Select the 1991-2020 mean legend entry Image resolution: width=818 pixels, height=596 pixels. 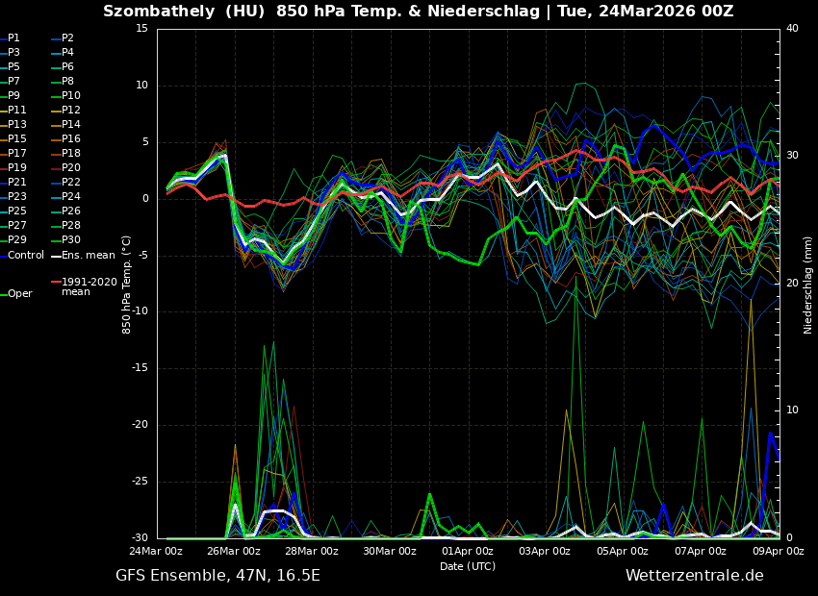tap(89, 286)
